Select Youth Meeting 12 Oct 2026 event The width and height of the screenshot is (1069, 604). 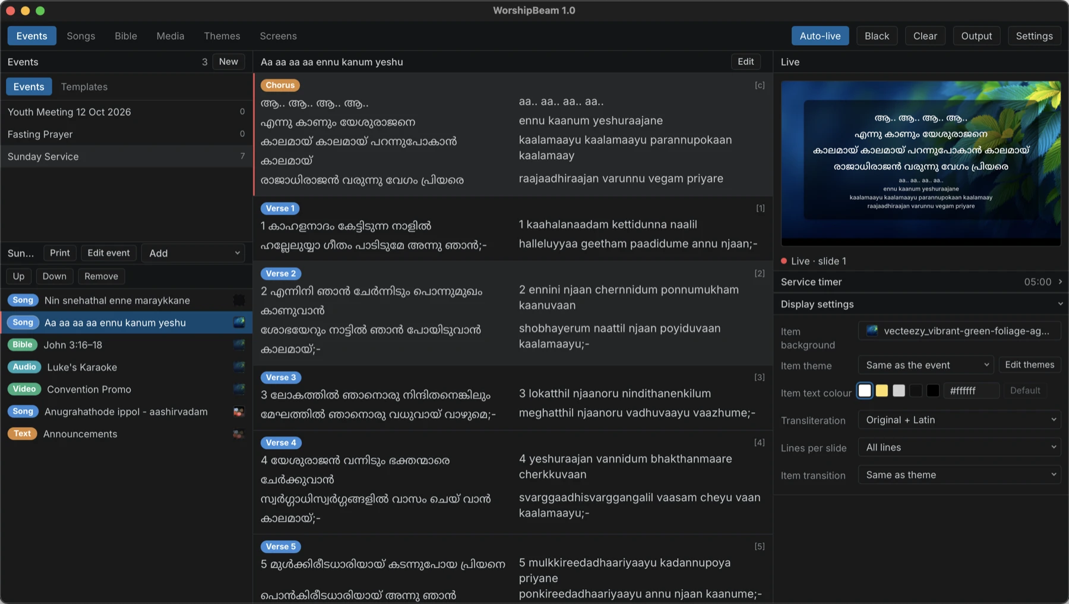pyautogui.click(x=126, y=112)
